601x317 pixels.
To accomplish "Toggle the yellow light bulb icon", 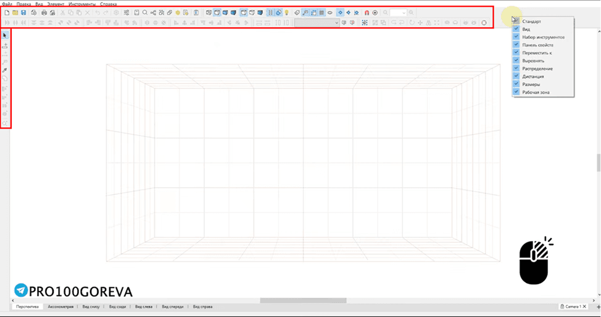I will [x=287, y=12].
